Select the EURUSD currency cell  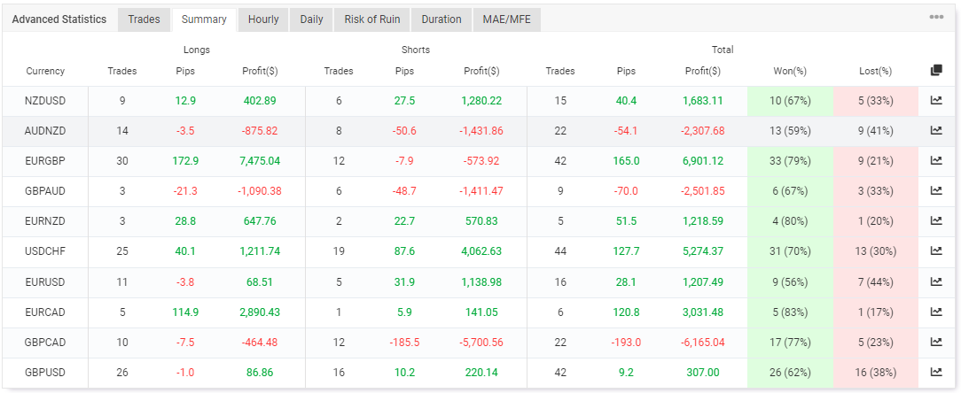coord(45,281)
